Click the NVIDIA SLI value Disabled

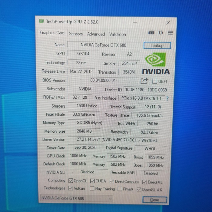[88, 172]
